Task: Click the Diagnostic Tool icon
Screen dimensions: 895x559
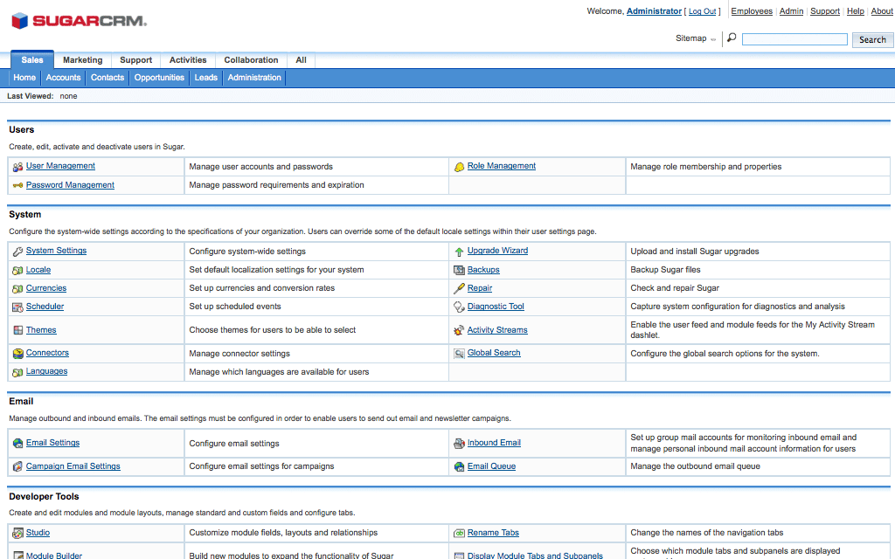Action: 459,307
